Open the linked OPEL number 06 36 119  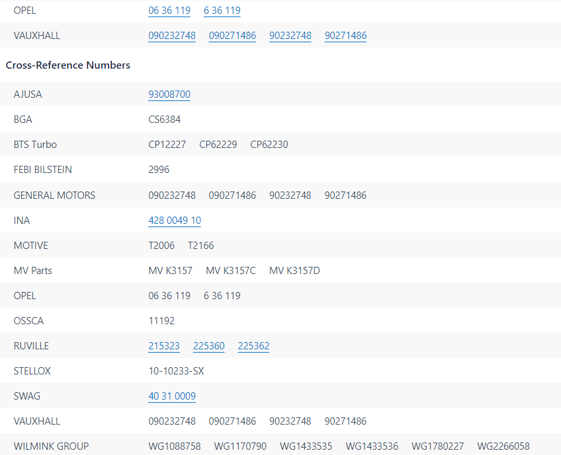(169, 11)
